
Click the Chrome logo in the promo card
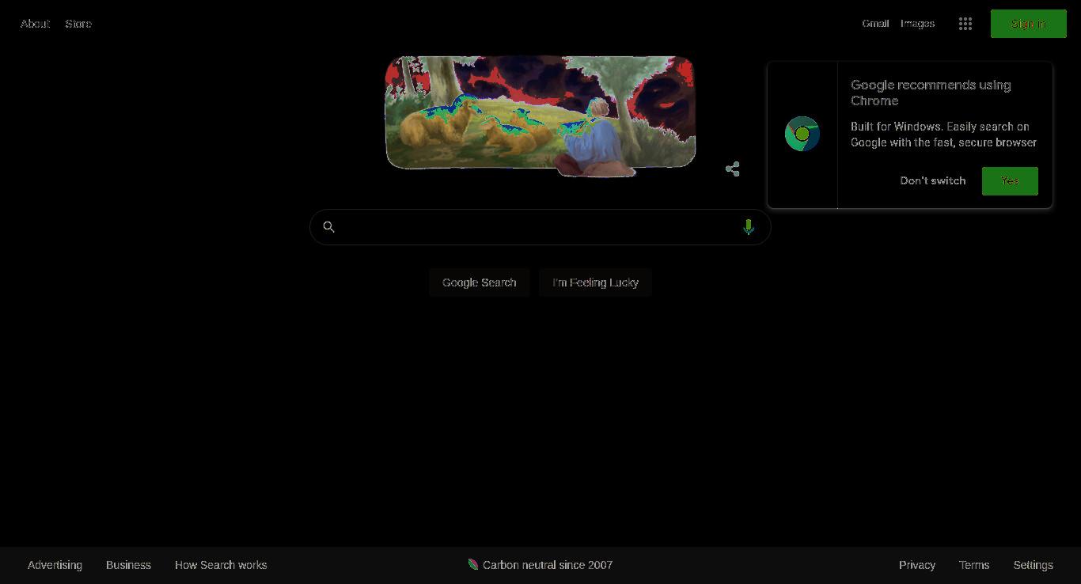pyautogui.click(x=802, y=134)
